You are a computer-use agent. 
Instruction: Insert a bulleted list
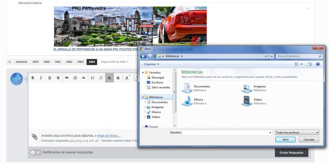click(x=92, y=78)
